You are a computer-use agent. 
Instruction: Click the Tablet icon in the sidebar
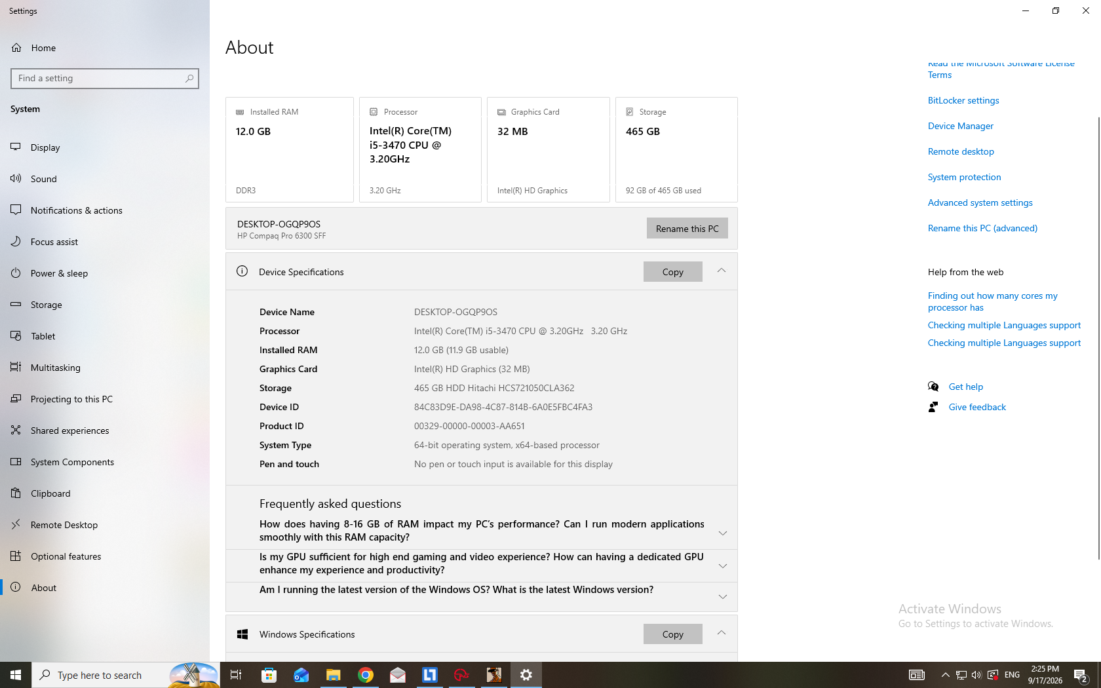[16, 335]
